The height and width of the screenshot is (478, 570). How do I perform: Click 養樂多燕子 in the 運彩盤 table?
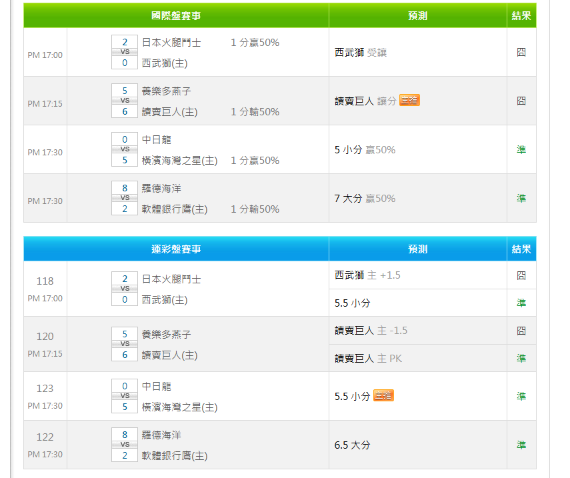pos(166,335)
